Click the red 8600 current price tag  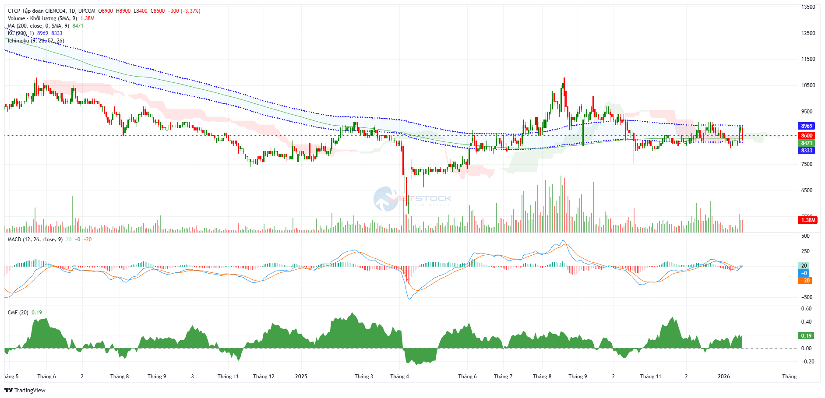pyautogui.click(x=807, y=136)
